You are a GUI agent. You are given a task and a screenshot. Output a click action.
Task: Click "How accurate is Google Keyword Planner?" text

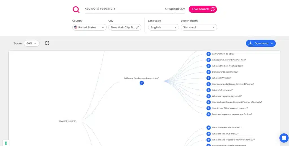233,84
